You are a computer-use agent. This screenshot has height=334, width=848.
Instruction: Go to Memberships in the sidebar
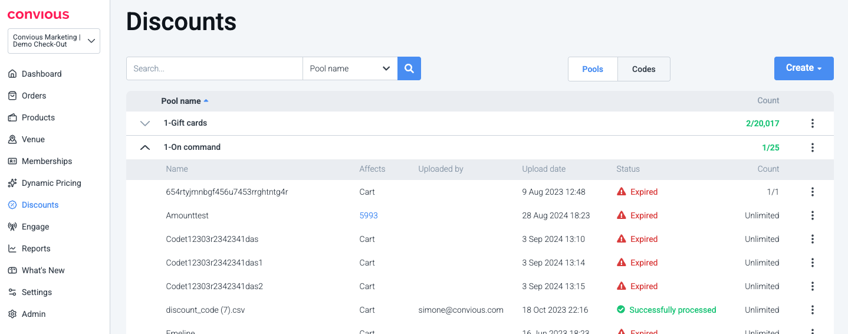pos(47,161)
